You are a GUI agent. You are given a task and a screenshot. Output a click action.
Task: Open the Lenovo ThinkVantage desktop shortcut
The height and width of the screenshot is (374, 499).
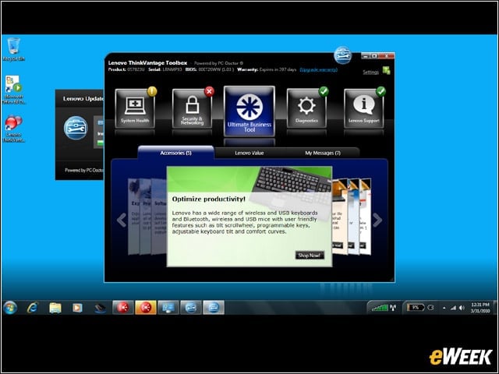coord(14,129)
